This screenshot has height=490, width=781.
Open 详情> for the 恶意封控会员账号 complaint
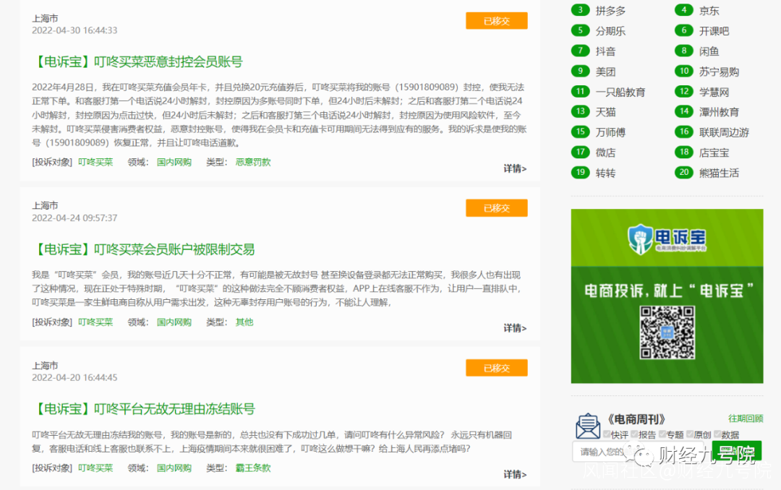click(515, 169)
